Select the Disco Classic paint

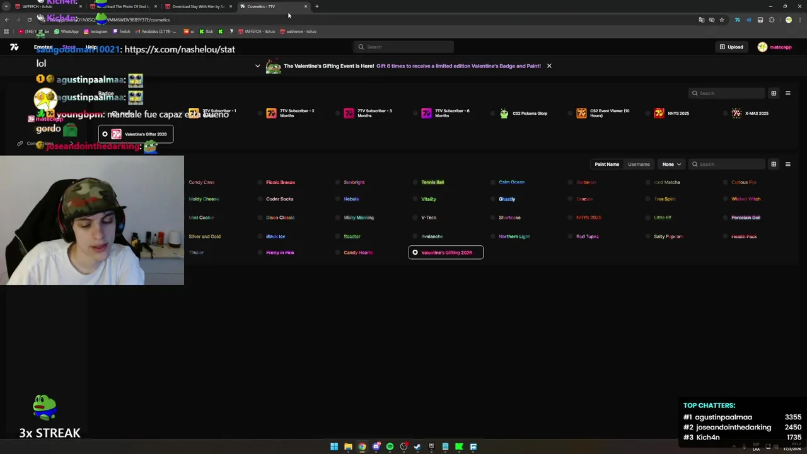(x=280, y=218)
